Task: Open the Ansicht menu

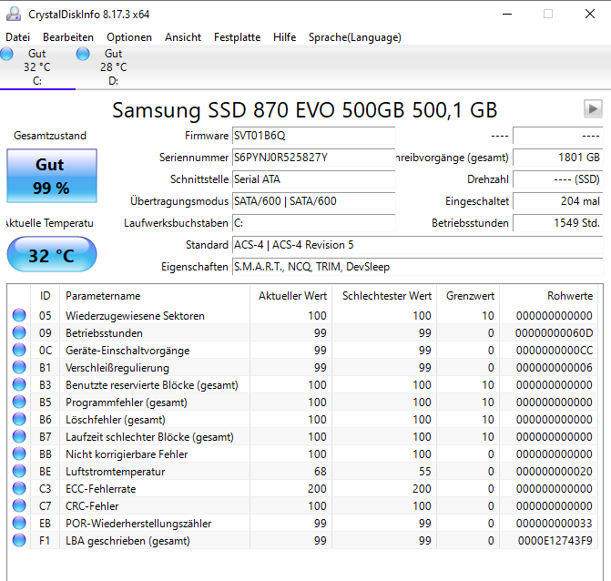Action: pos(183,37)
